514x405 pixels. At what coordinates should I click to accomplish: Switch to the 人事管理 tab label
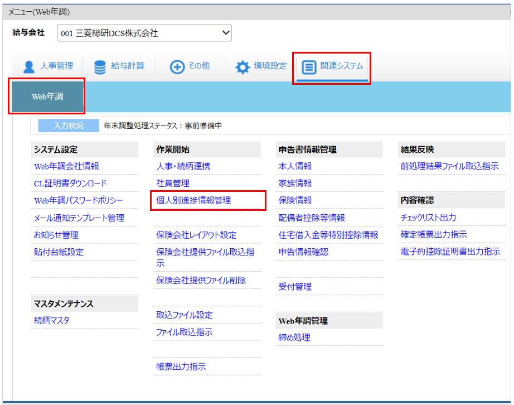pos(56,66)
